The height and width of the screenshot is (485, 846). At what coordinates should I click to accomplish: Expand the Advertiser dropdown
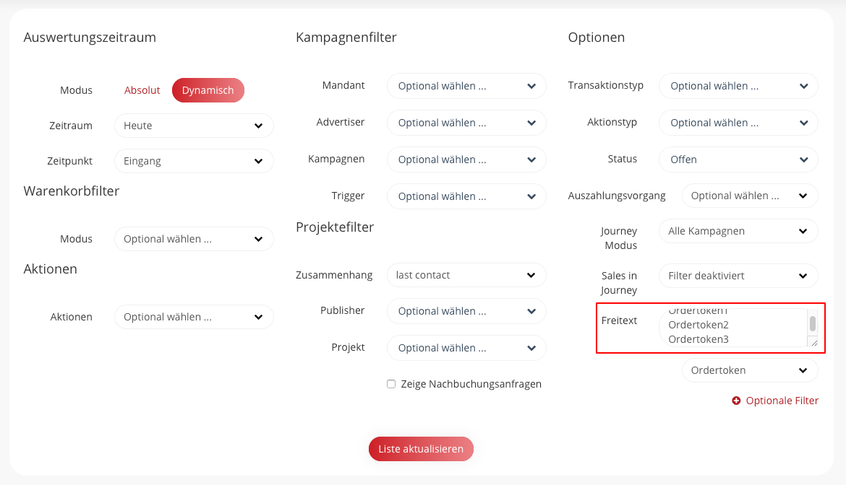pos(466,123)
